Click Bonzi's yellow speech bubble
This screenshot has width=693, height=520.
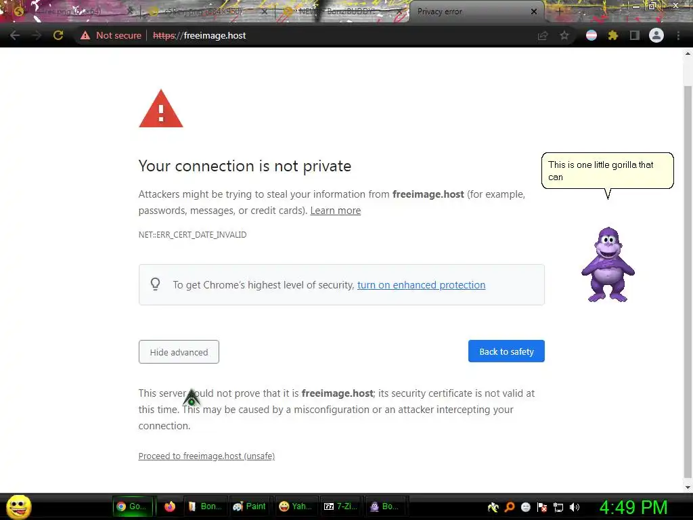point(607,171)
